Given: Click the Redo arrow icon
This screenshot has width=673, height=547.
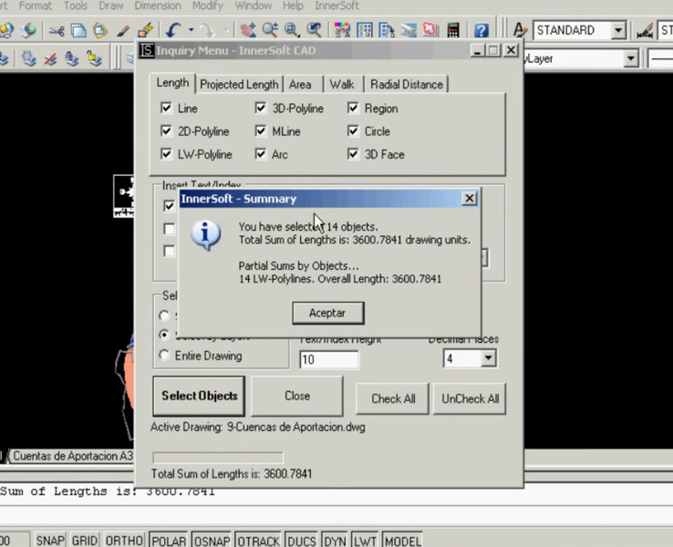Looking at the screenshot, I should tap(208, 30).
